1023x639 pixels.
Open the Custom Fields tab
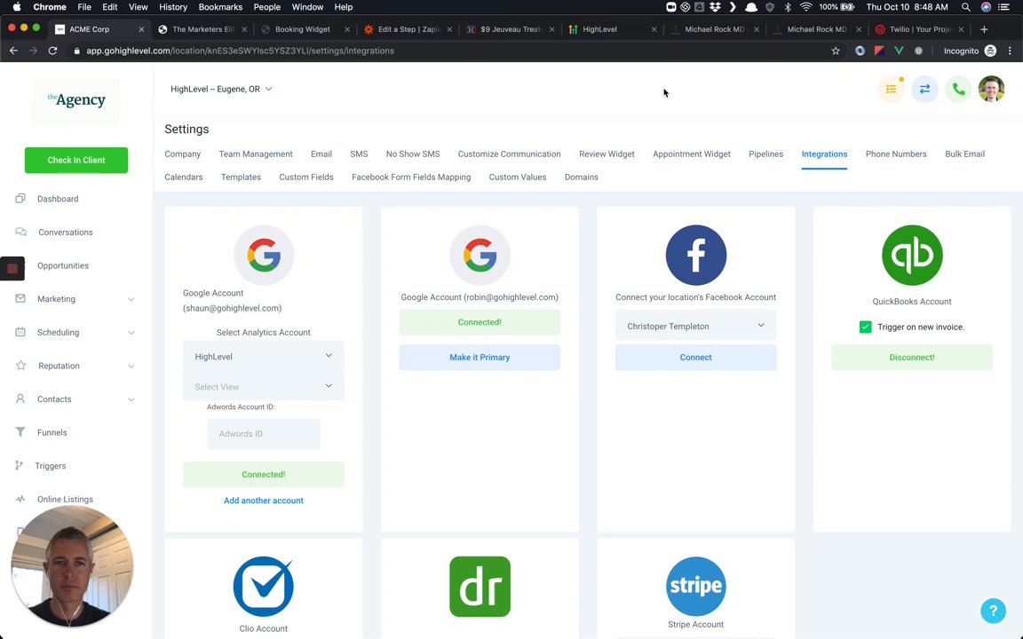point(306,177)
